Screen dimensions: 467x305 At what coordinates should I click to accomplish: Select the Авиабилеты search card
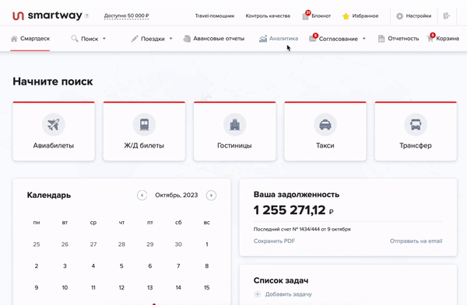[54, 131]
